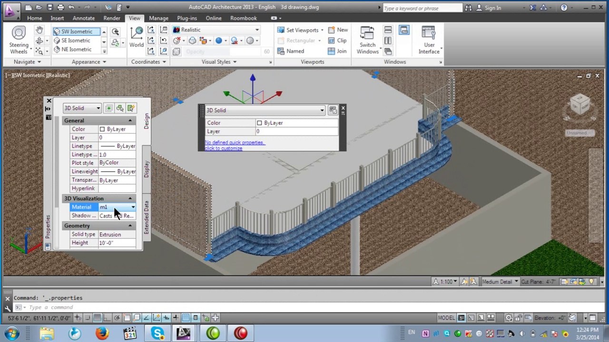The width and height of the screenshot is (609, 342).
Task: Toggle Snap mode in status bar
Action: 88,318
